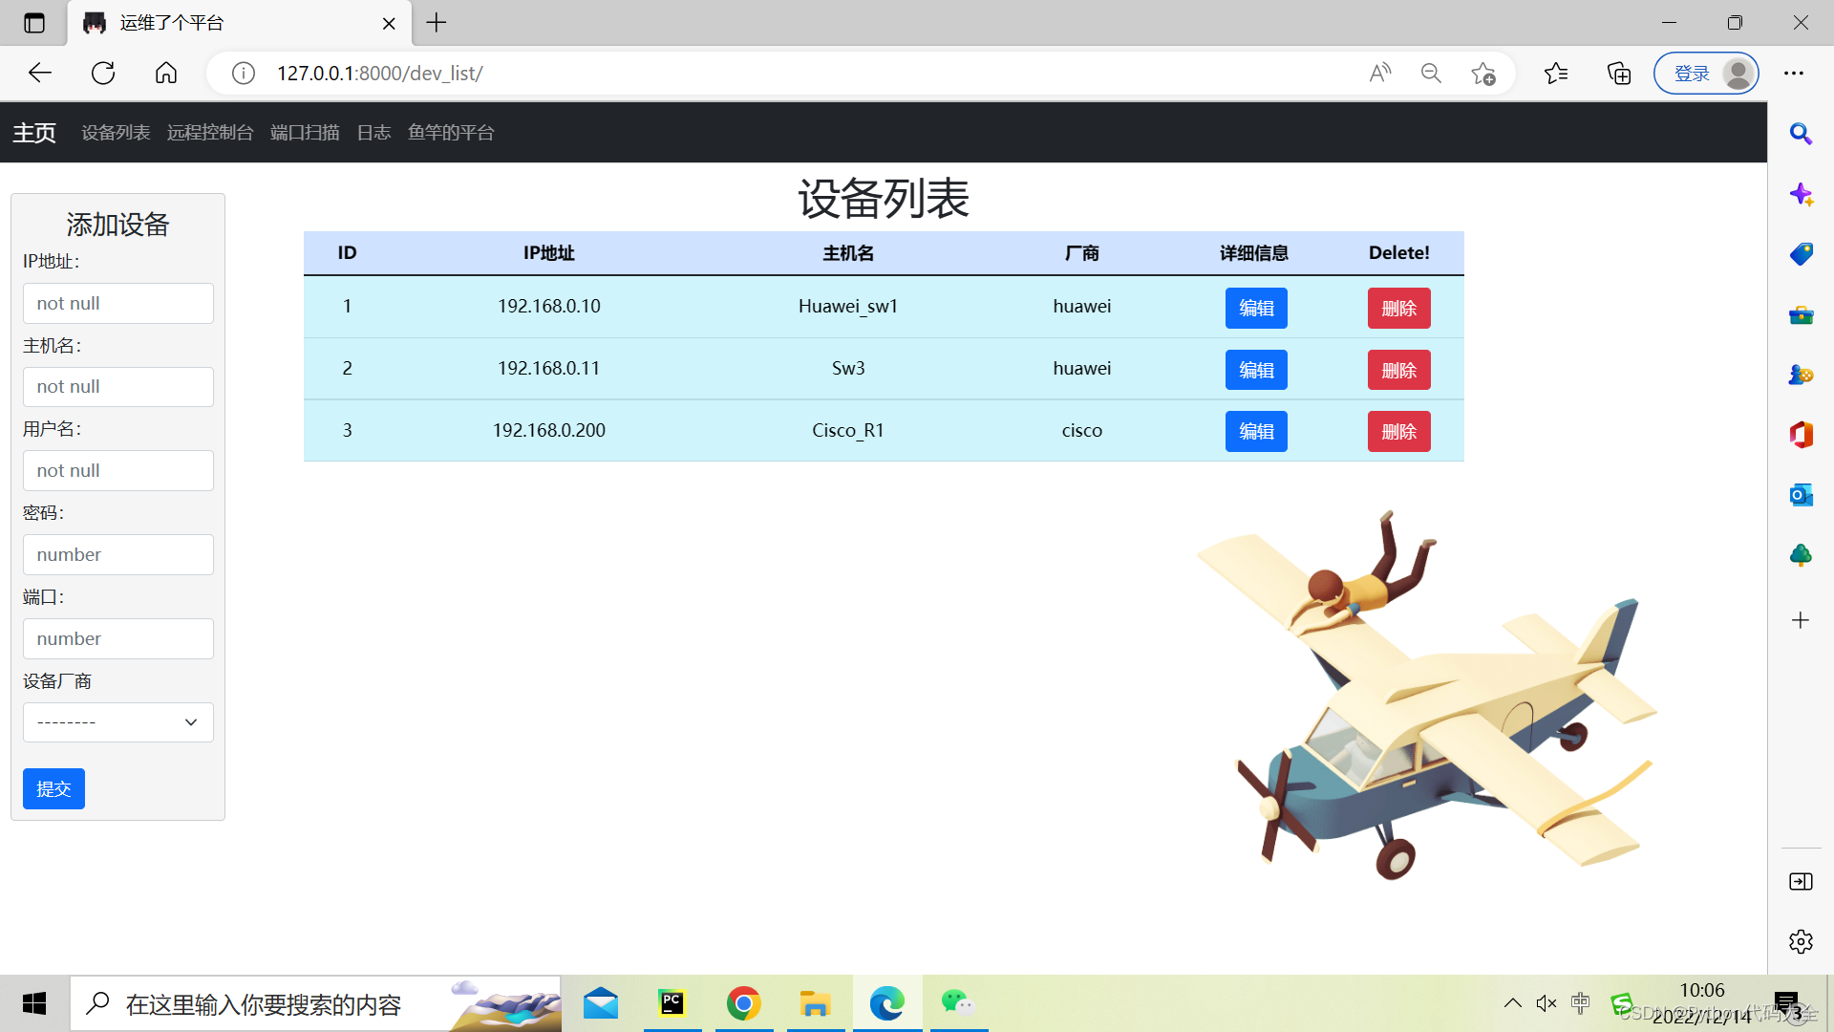This screenshot has width=1834, height=1032.
Task: Open the Favorites list
Action: tap(1556, 74)
